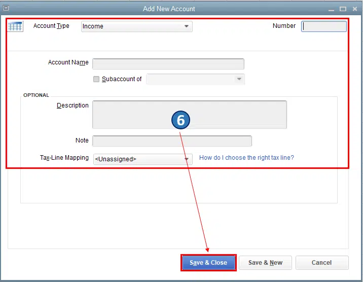Click Save & Close button
363x282 pixels.
[208, 263]
